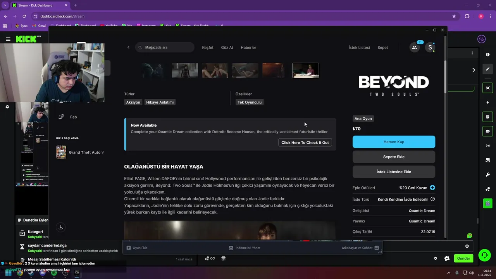Go back with the Epic store back arrow
496x279 pixels.
point(129,47)
